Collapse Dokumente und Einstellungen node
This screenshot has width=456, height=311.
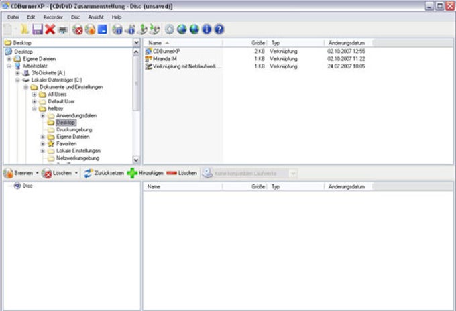pos(26,87)
